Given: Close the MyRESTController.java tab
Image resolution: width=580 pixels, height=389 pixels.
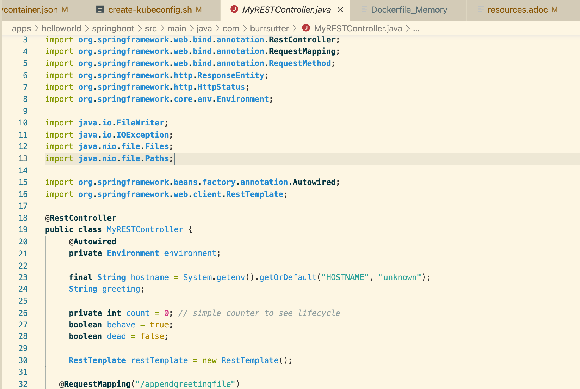Looking at the screenshot, I should (340, 9).
